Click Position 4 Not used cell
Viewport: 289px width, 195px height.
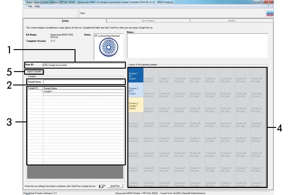point(136,120)
